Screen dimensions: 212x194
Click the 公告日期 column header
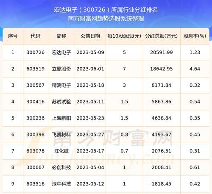pos(90,36)
